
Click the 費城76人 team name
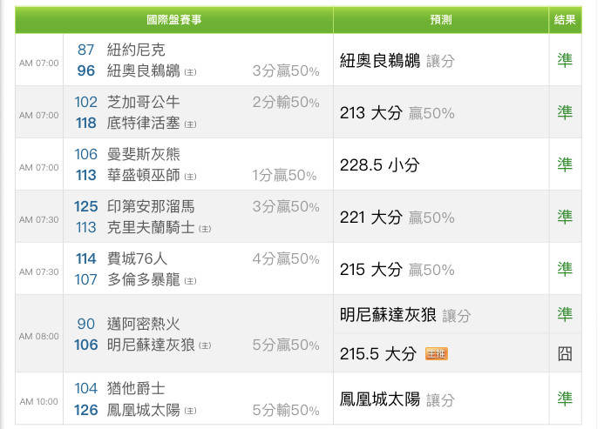click(137, 258)
